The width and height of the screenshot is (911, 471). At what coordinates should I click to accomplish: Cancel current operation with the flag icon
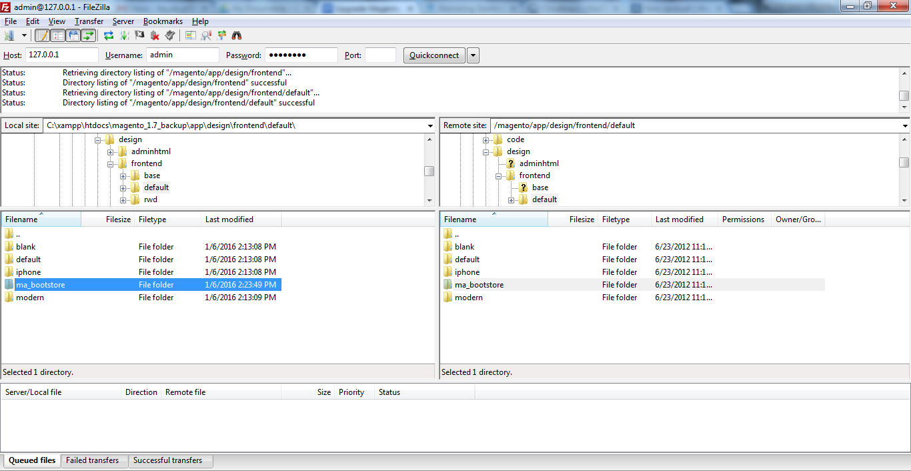(139, 35)
